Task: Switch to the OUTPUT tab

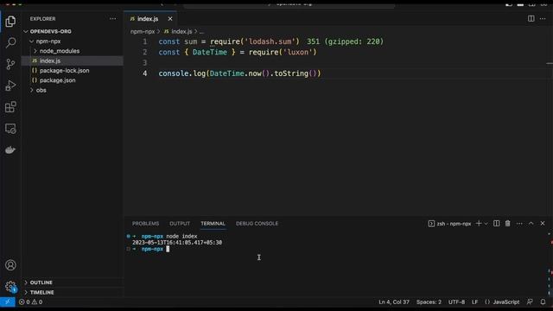Action: [180, 224]
